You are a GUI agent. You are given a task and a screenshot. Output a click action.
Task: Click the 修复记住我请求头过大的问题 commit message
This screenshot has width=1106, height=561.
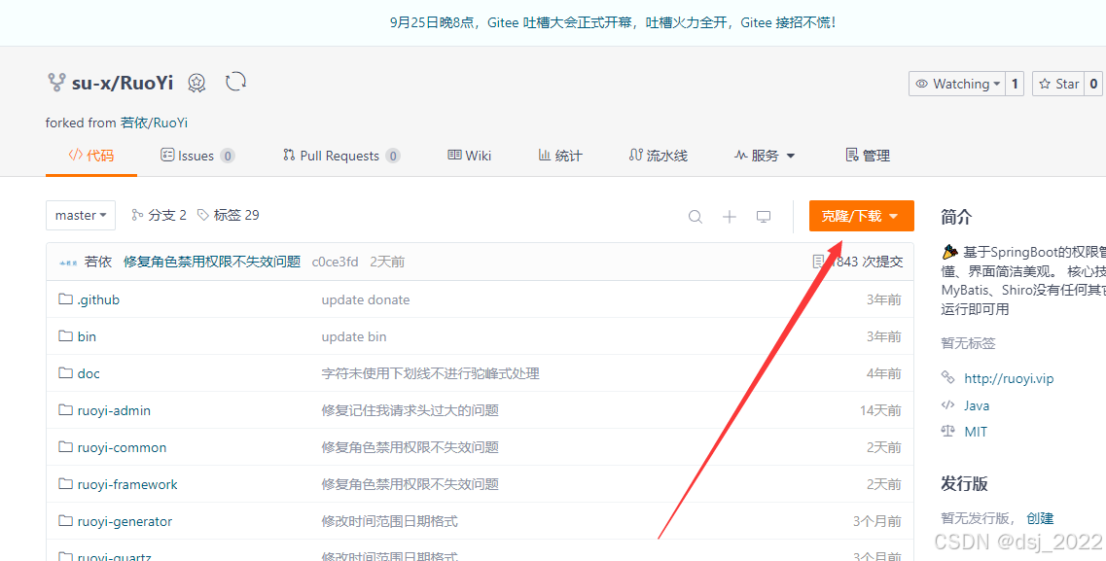(410, 410)
